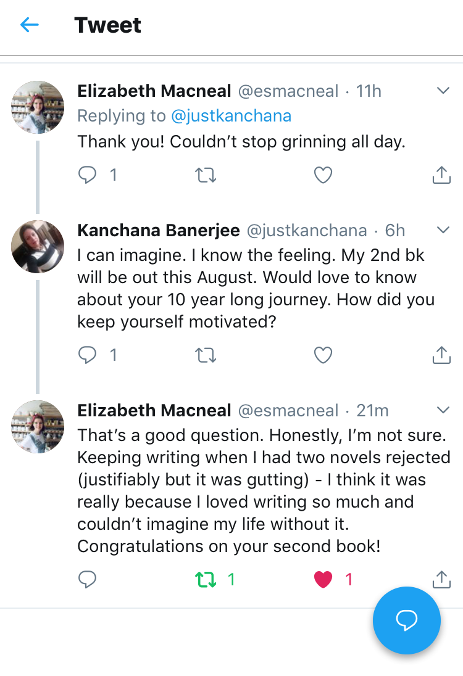Viewport: 463px width, 676px height.
Task: Reply to the 21m tweet by Elizabeth
Action: pyautogui.click(x=88, y=579)
